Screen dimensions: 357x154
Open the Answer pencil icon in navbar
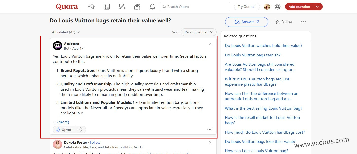point(122,7)
